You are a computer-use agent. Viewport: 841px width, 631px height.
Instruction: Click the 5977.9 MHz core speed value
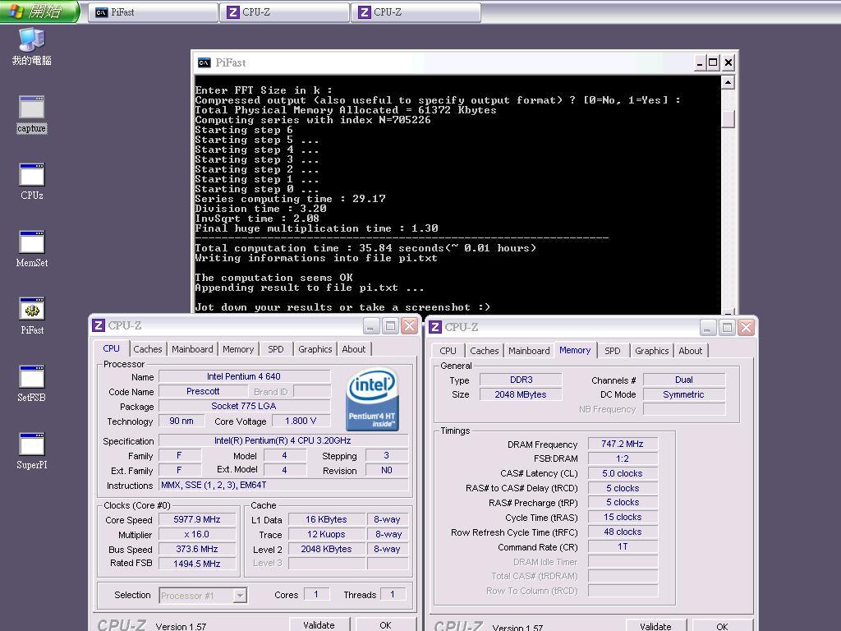pyautogui.click(x=197, y=519)
